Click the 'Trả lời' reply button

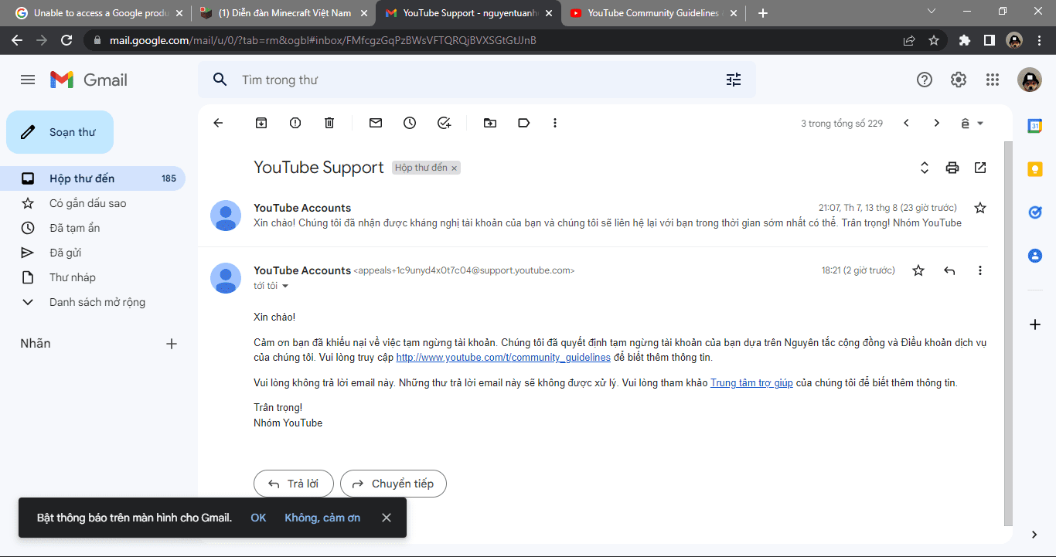pos(293,484)
